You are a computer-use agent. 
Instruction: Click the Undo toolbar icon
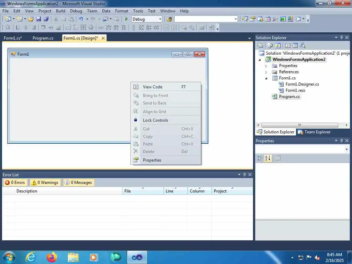[x=81, y=19]
